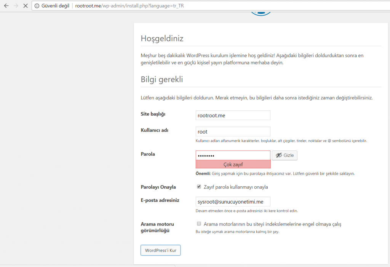
Task: Click the Site başlığı label
Action: (x=153, y=114)
